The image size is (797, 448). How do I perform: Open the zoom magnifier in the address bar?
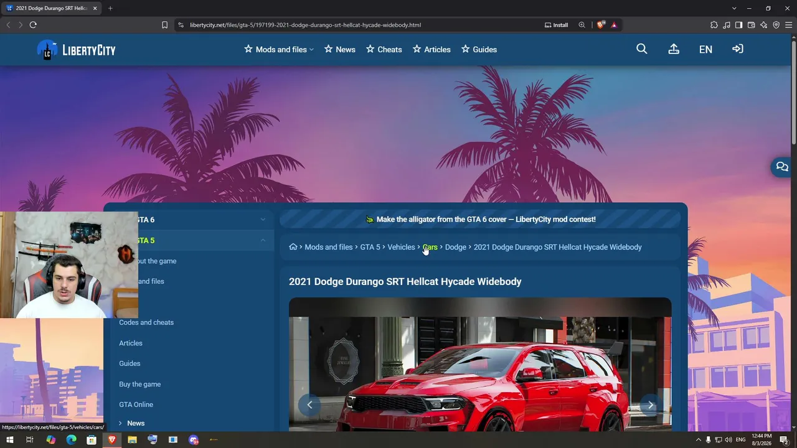click(x=582, y=25)
